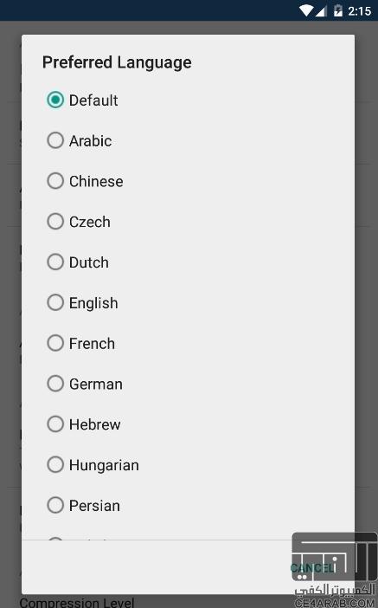378x608 pixels.
Task: Click the Preferred Language dialog title
Action: tap(117, 63)
